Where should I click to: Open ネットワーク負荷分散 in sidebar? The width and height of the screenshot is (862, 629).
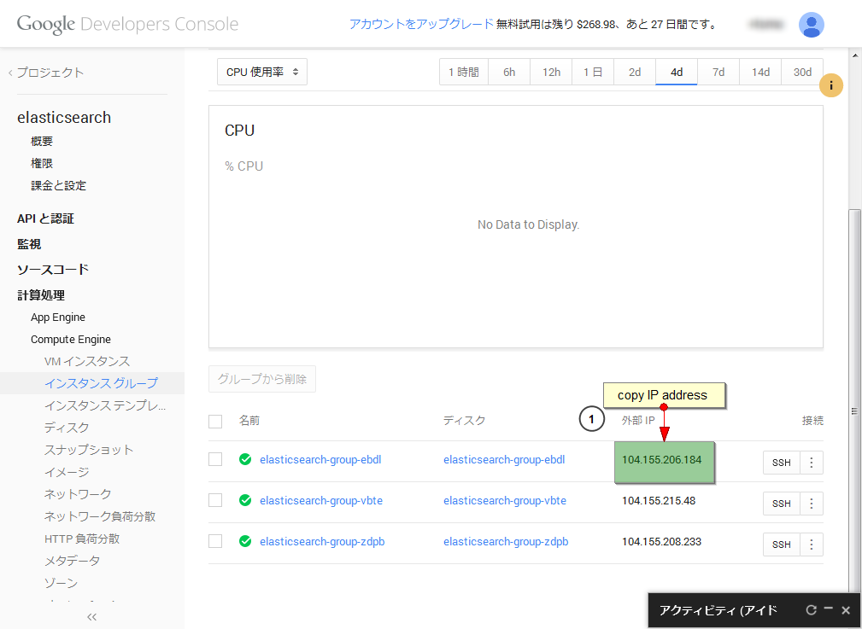99,516
